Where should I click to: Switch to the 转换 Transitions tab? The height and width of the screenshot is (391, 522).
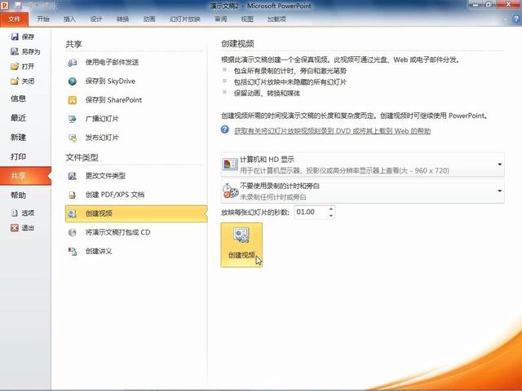[x=123, y=20]
